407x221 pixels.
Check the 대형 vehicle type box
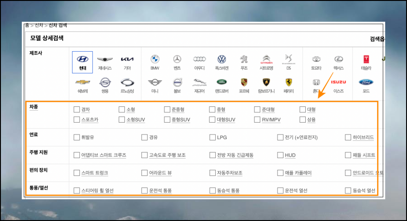pos(303,110)
